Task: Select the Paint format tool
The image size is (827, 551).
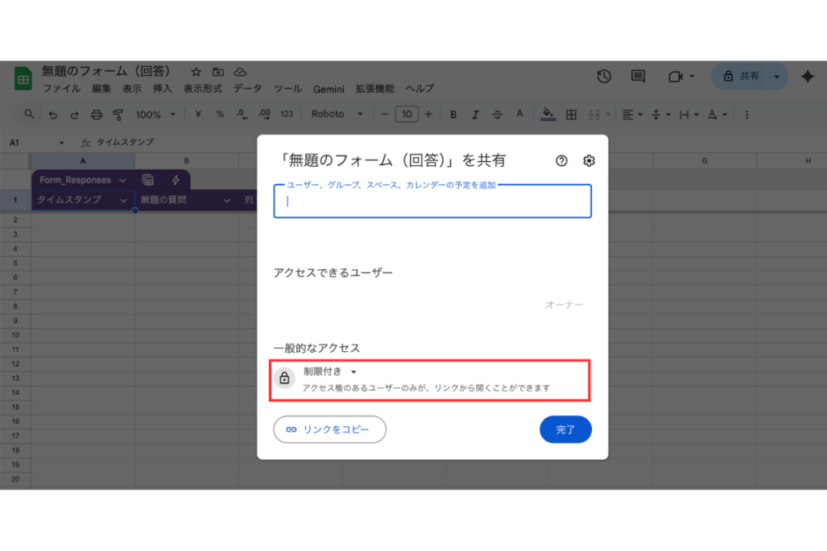Action: 117,114
